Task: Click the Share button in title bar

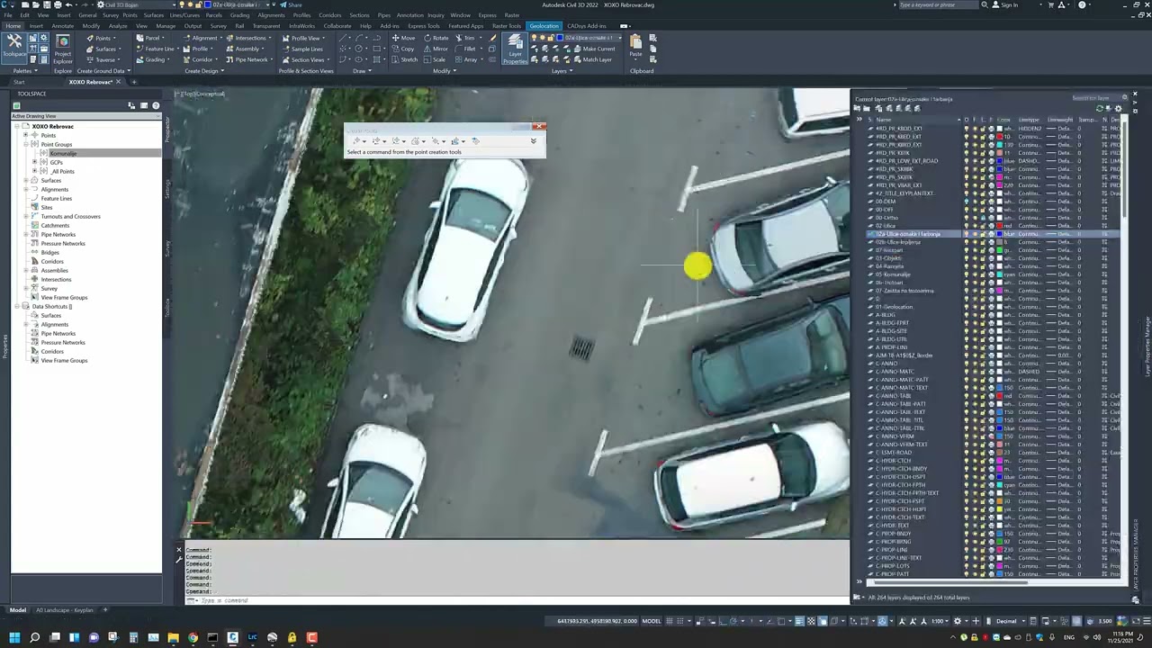Action: 291,4
